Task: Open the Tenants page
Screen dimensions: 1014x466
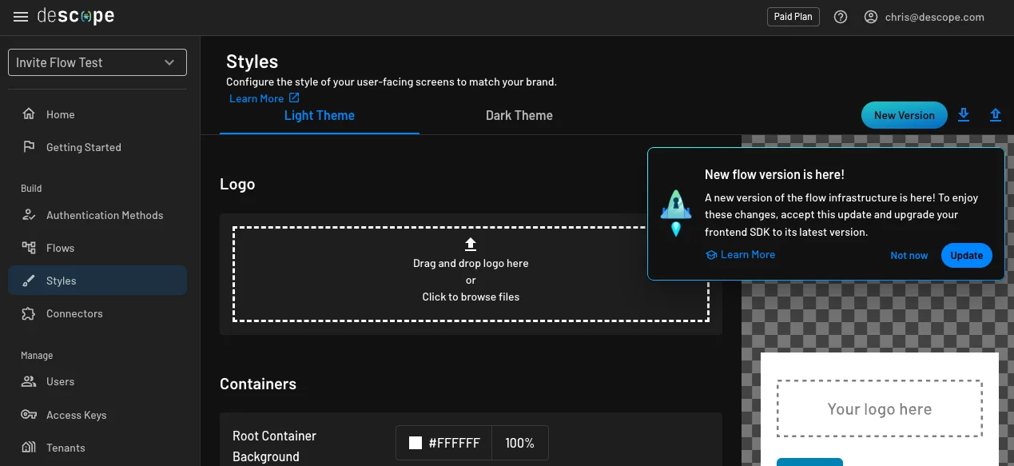Action: [x=97, y=448]
